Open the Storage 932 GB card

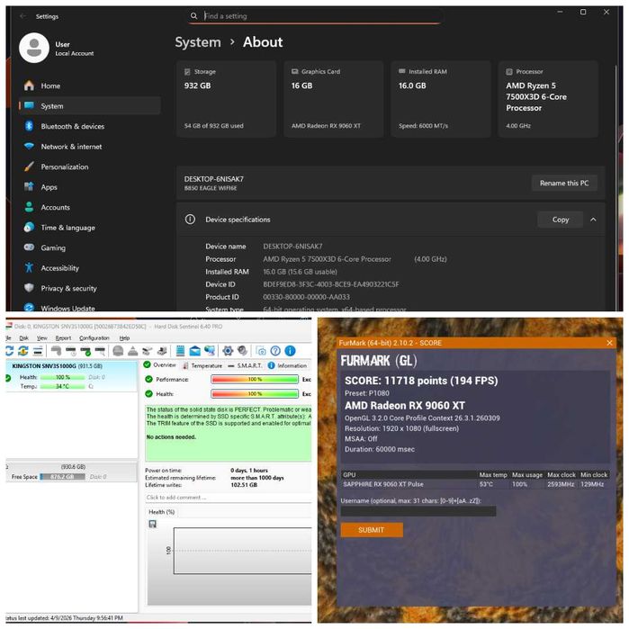pos(226,99)
